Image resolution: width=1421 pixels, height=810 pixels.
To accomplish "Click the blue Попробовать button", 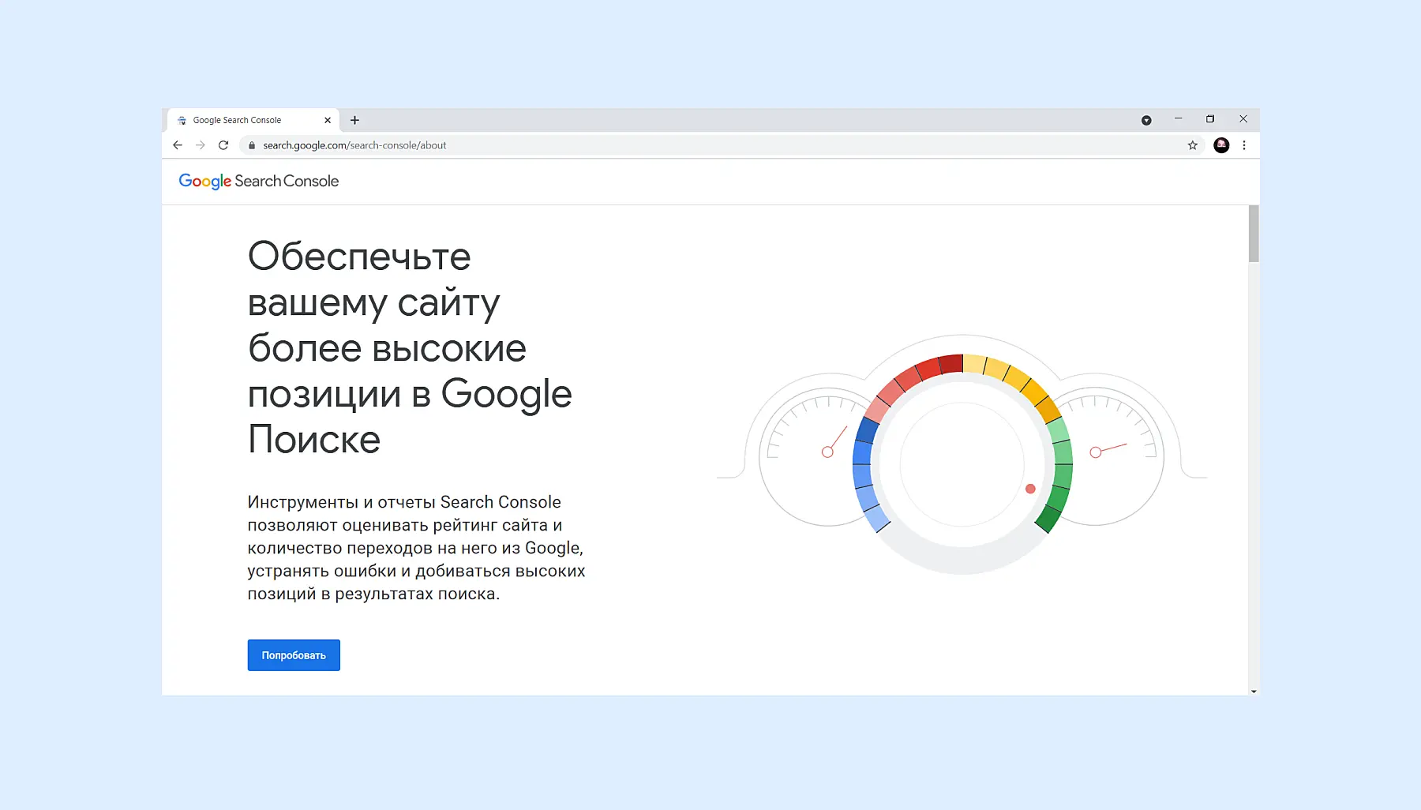I will point(294,655).
